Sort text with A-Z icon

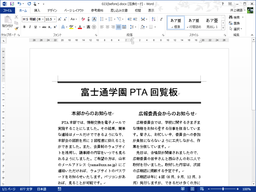(154, 19)
